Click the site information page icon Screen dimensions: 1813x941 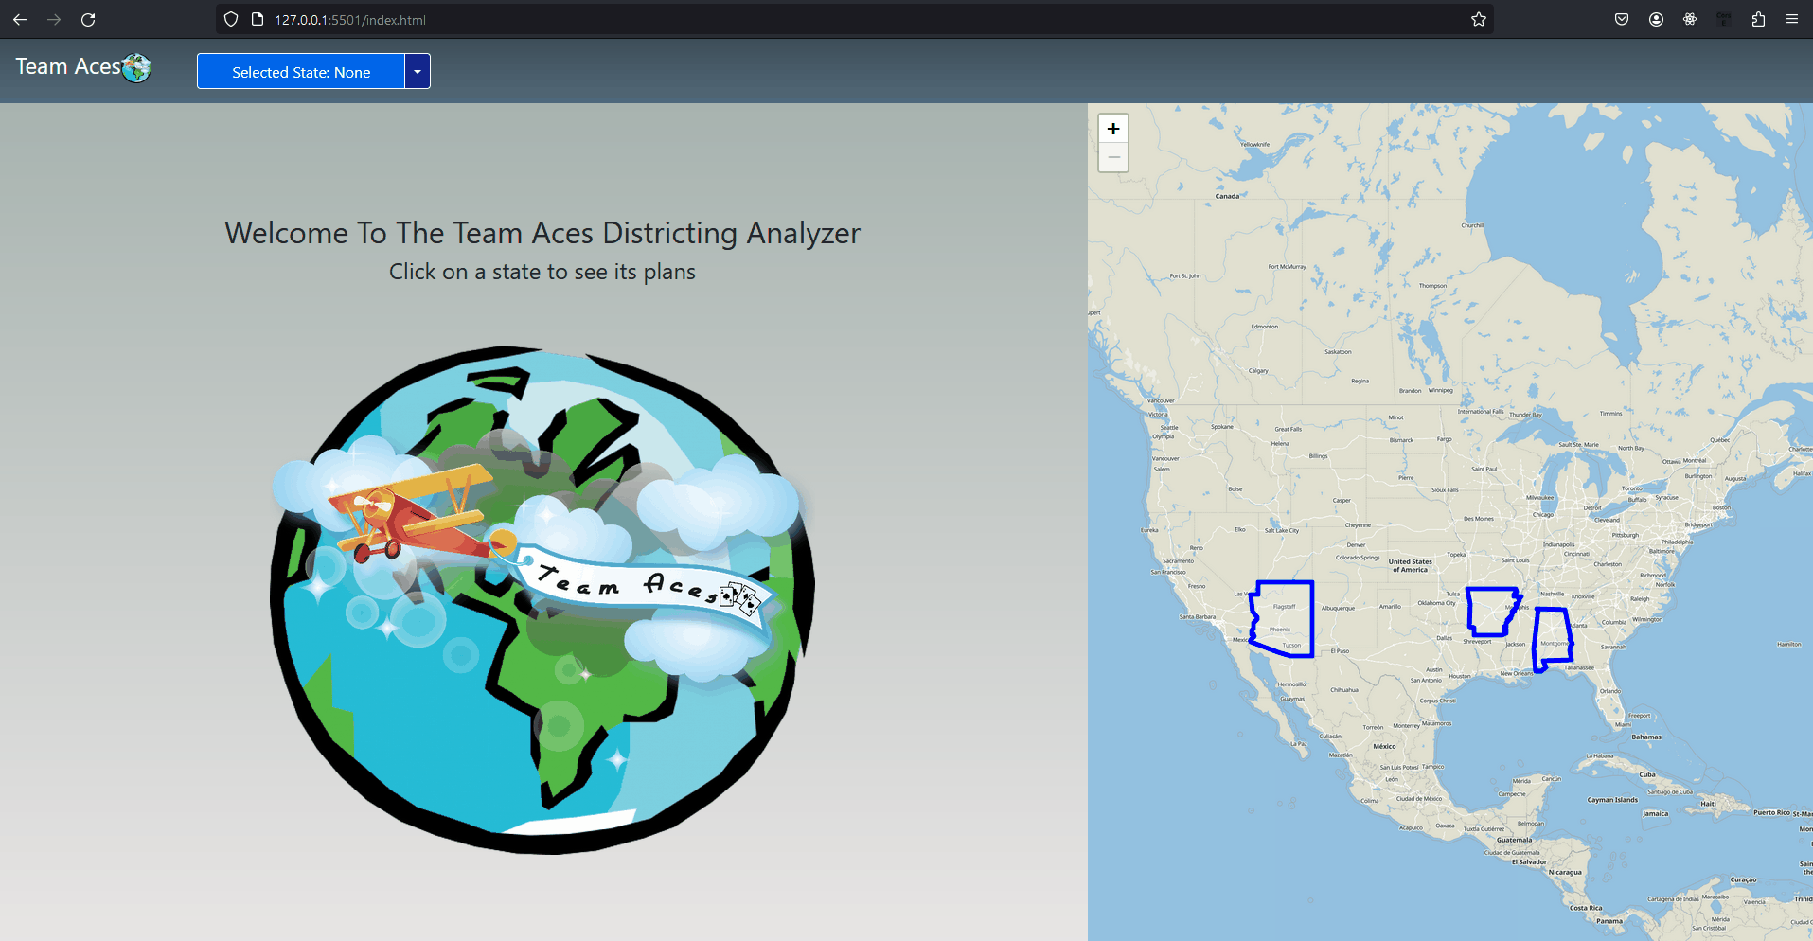(257, 19)
